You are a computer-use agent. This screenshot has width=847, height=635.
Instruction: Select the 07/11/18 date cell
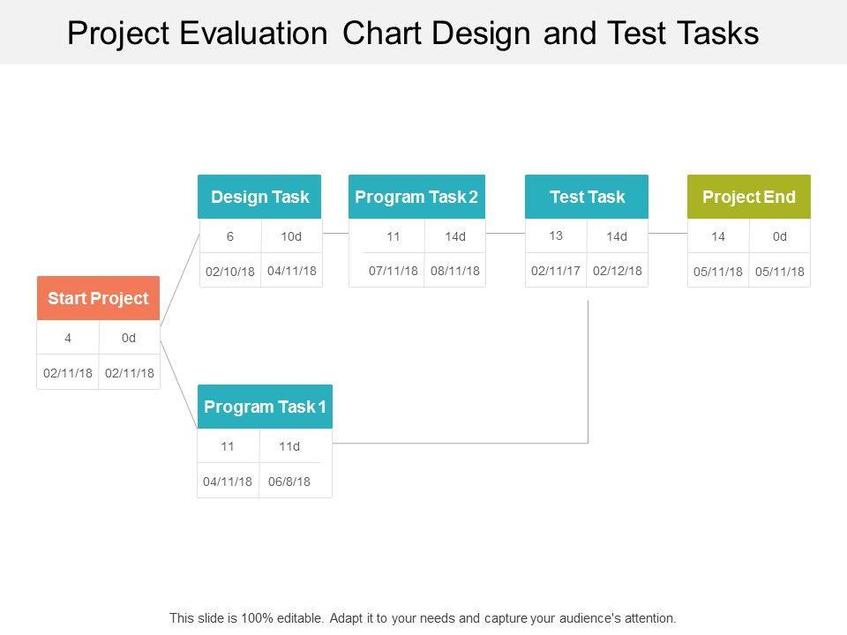coord(394,271)
